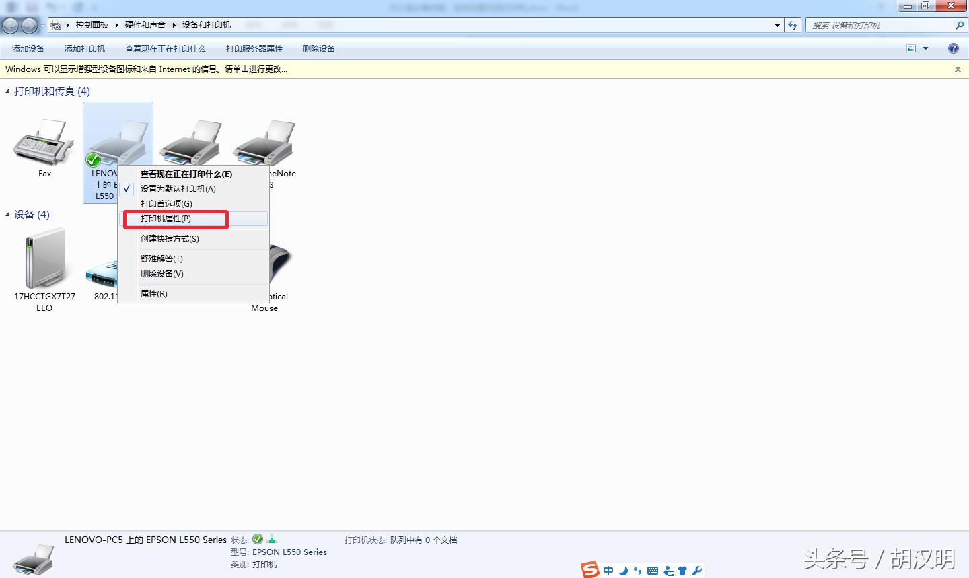Toggle 设置为默认打印机(A) menu entry
This screenshot has width=969, height=578.
[178, 188]
